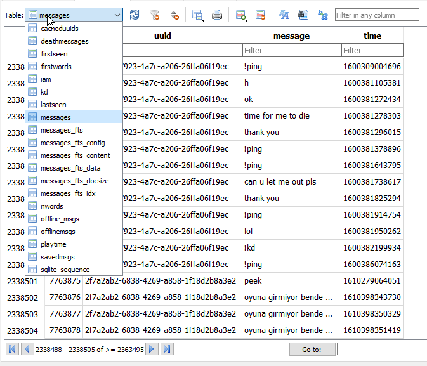
Task: Click the save table as icon
Action: click(197, 15)
